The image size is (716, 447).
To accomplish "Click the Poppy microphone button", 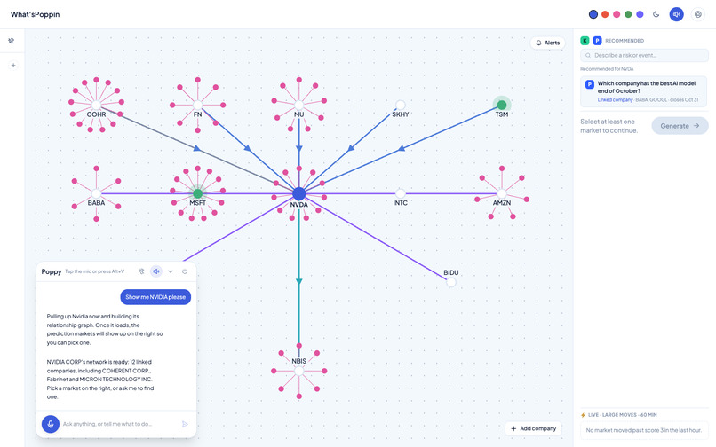I will [51, 424].
